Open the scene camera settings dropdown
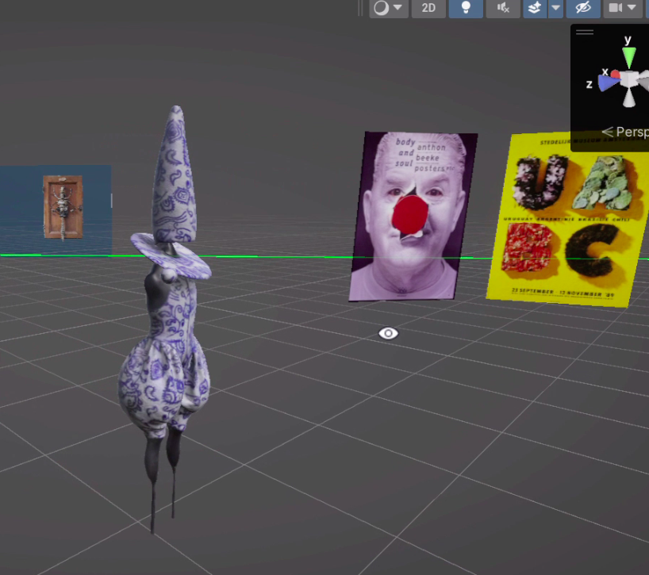Screen dimensions: 649x575 [623, 8]
